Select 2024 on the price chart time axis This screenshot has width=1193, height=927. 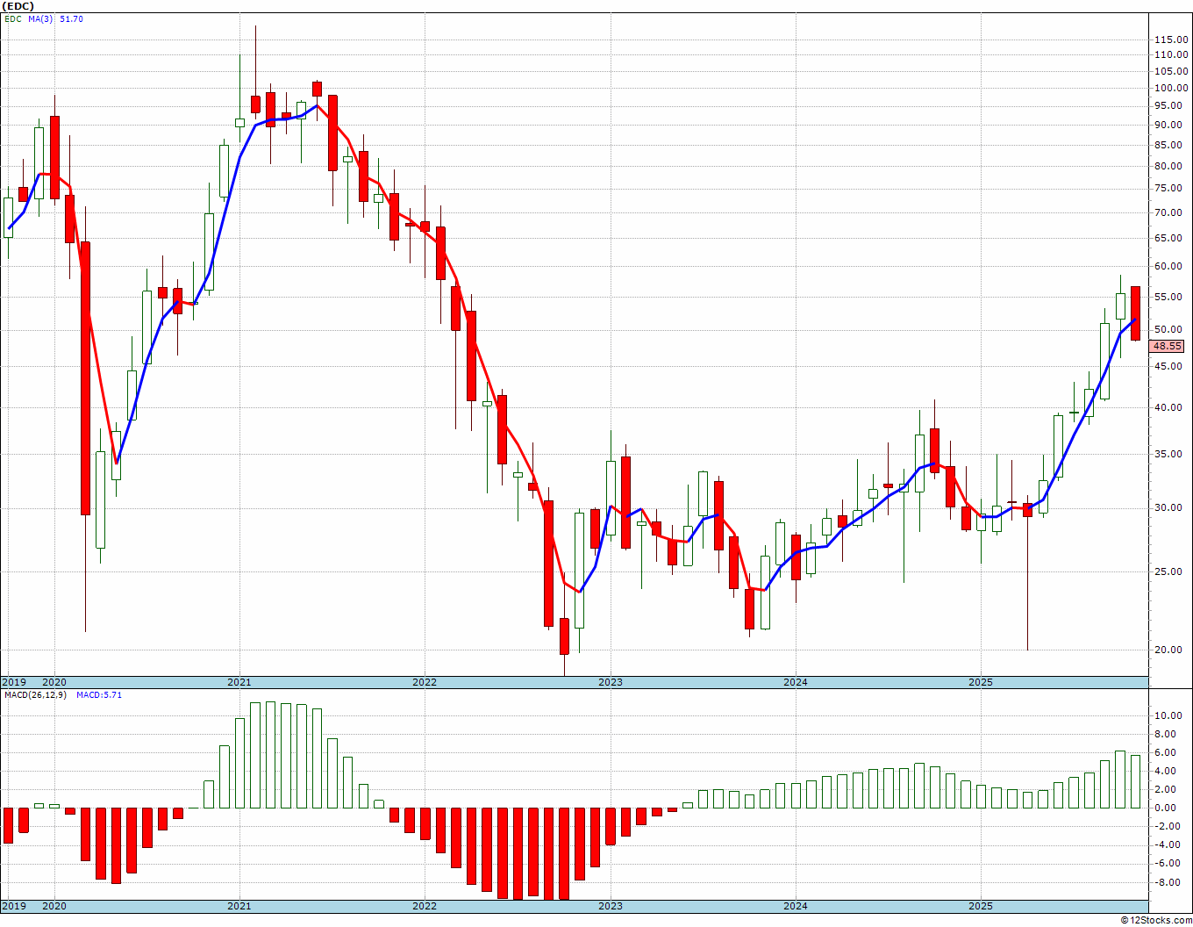coord(796,682)
